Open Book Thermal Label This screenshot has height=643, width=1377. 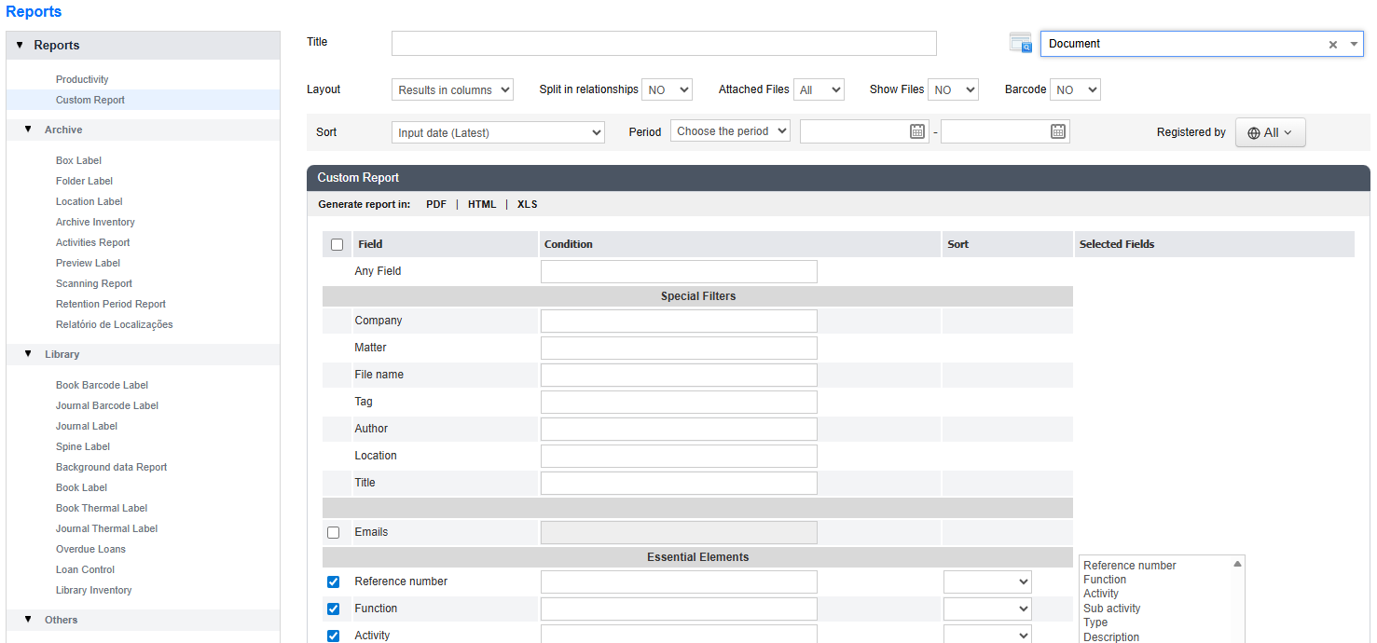(x=102, y=508)
